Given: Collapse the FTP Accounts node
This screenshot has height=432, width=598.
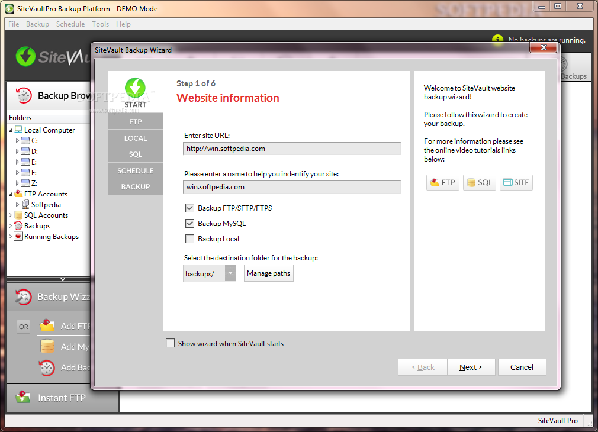Looking at the screenshot, I should coord(11,194).
